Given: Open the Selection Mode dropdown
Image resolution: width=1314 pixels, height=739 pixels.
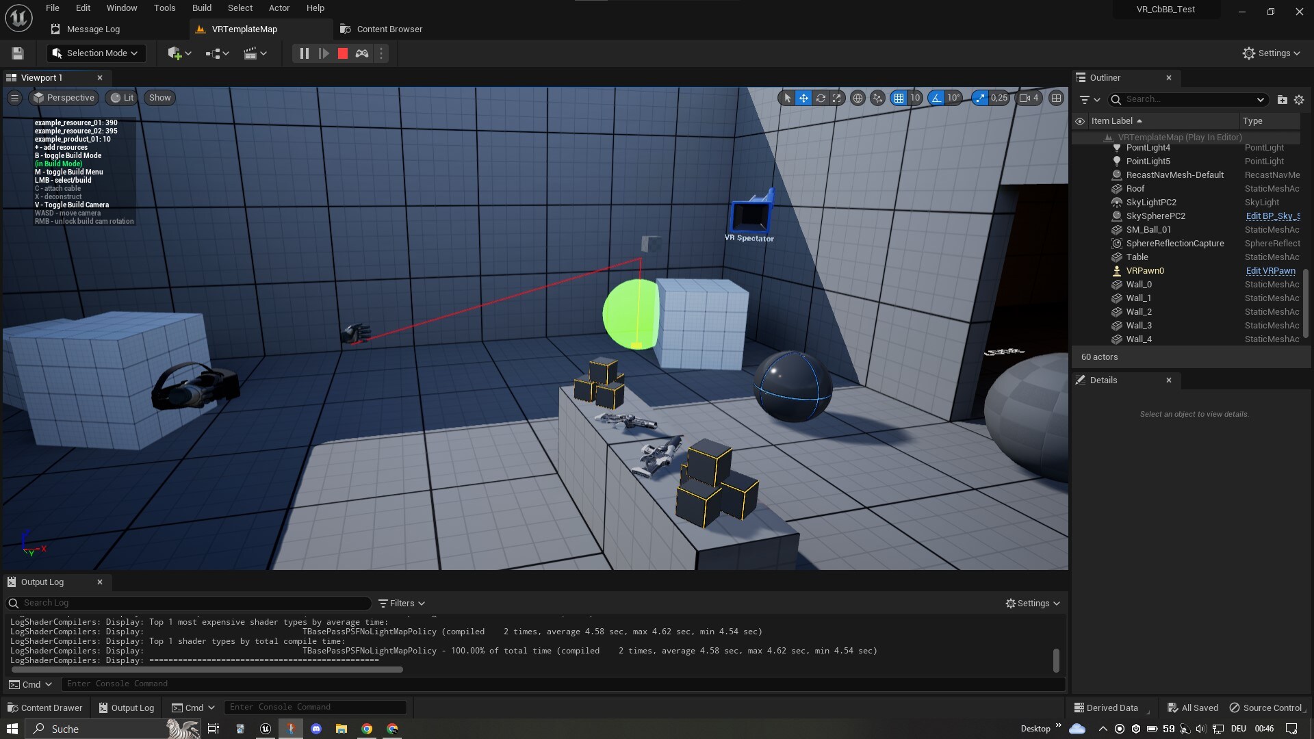Looking at the screenshot, I should tap(96, 53).
